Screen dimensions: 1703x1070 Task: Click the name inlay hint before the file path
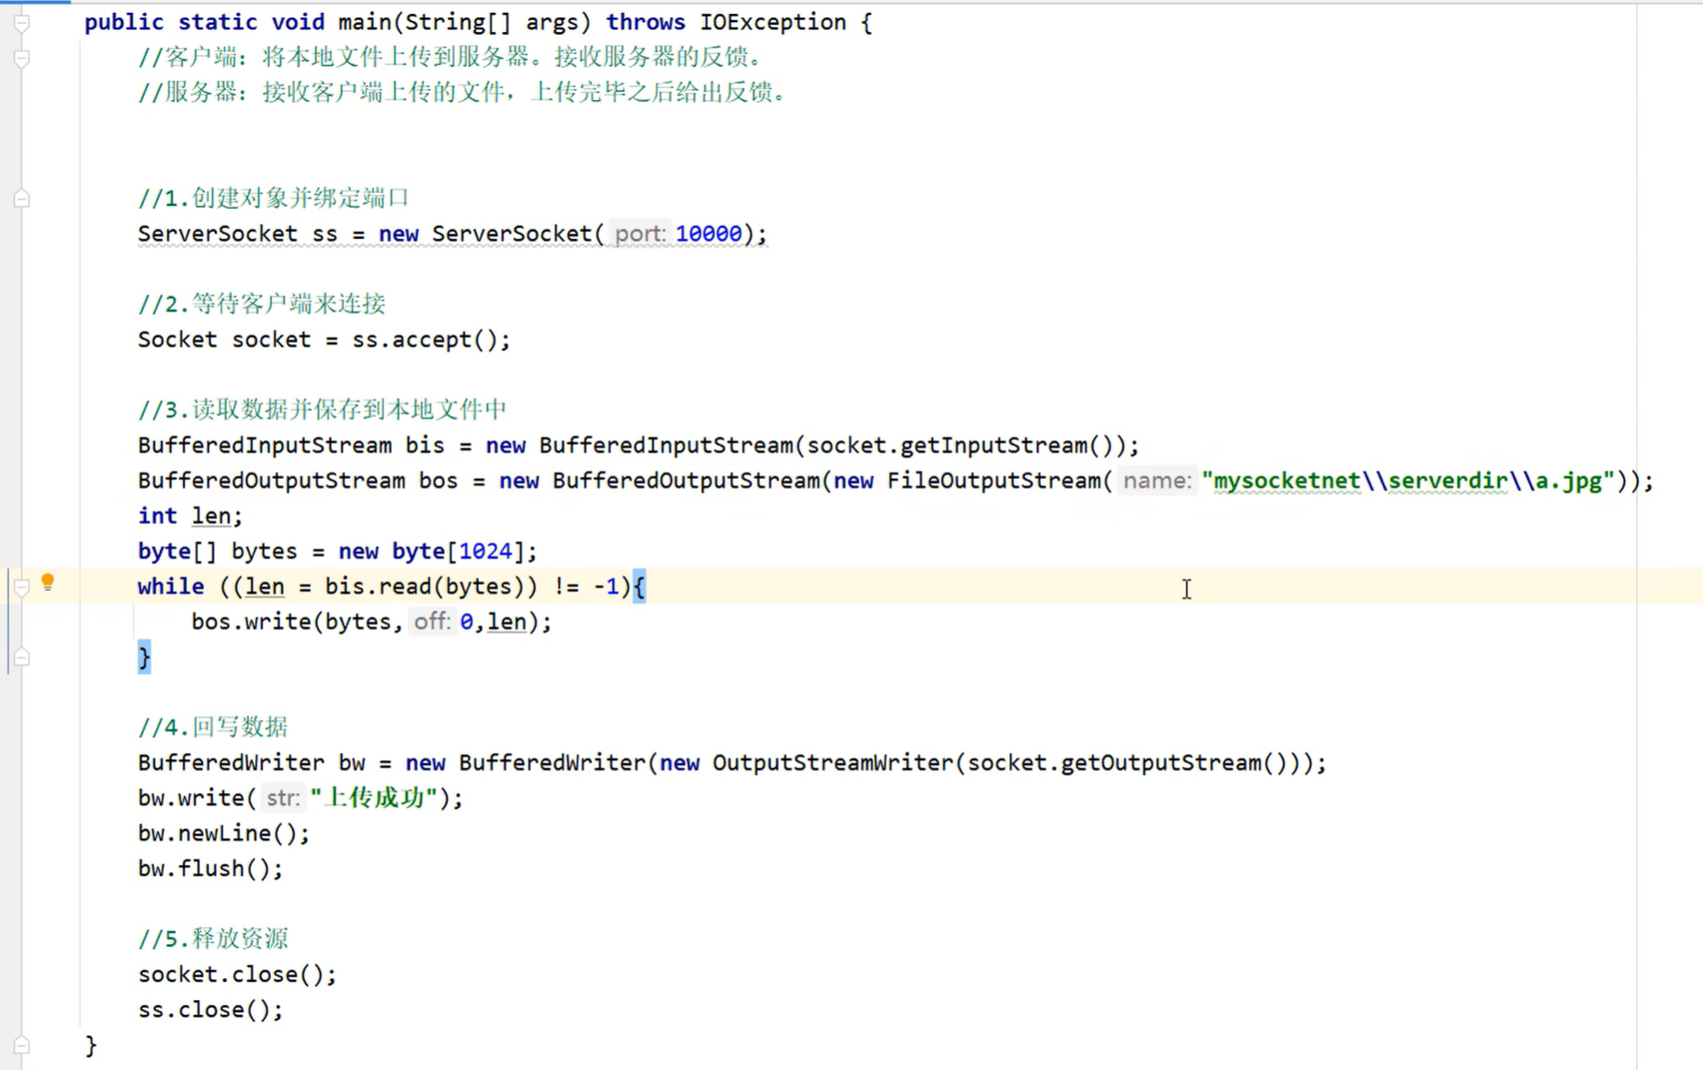click(x=1156, y=480)
